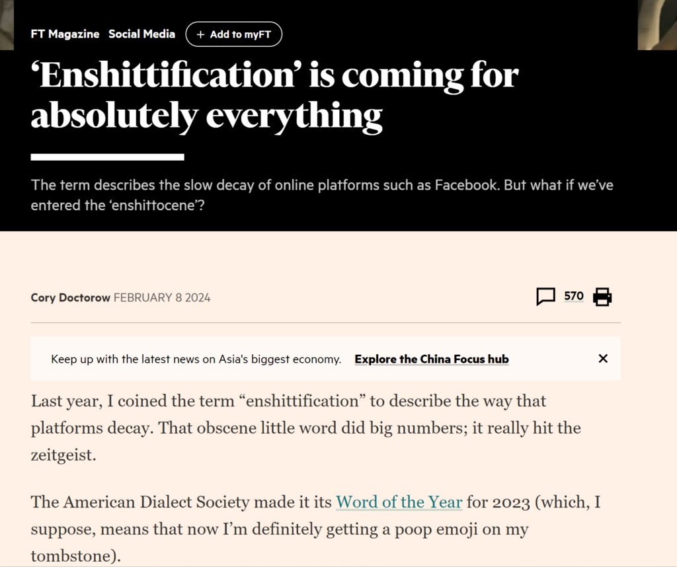Click the article headline text
This screenshot has height=567, width=677.
[x=274, y=95]
